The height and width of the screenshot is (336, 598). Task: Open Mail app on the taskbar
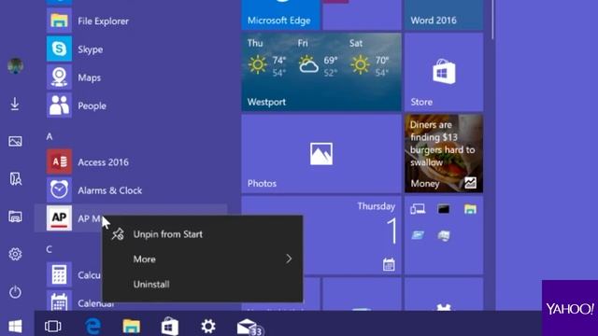[x=249, y=327]
